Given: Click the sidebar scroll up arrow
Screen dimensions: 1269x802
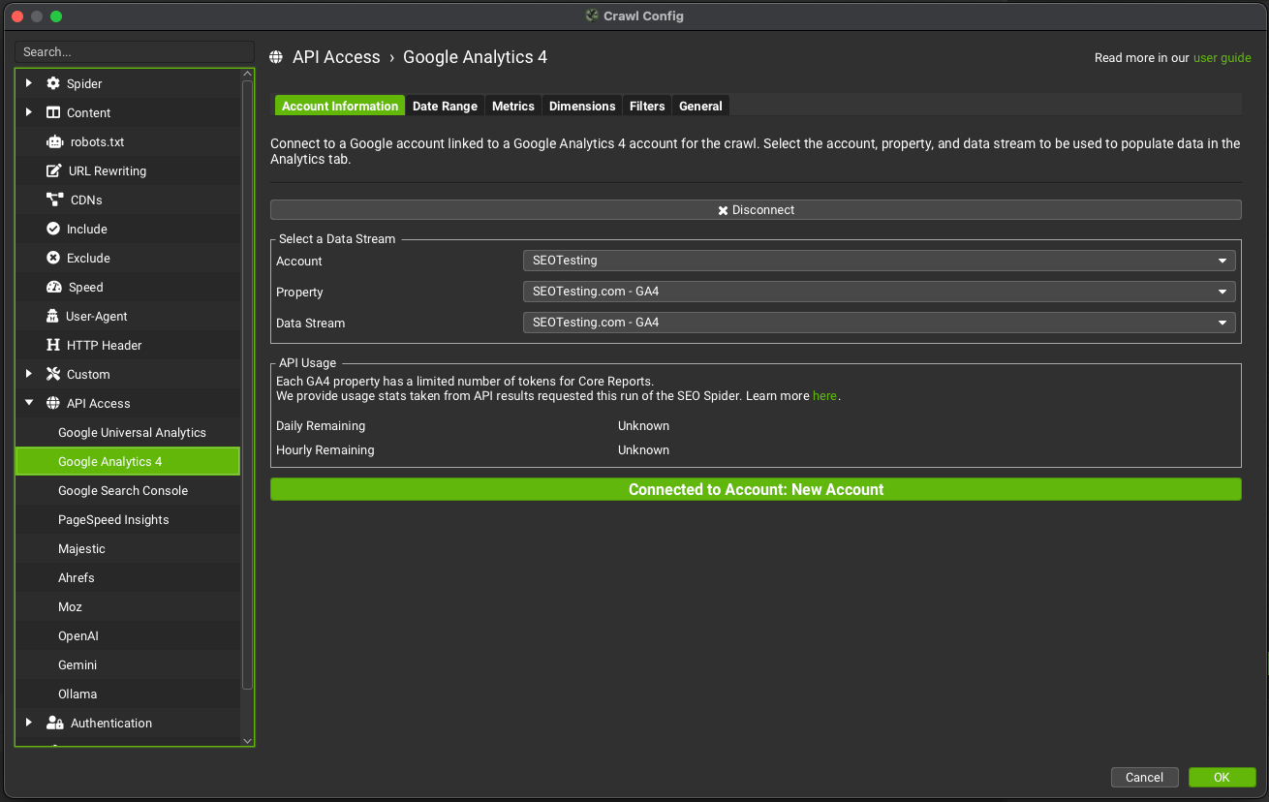Looking at the screenshot, I should click(248, 75).
